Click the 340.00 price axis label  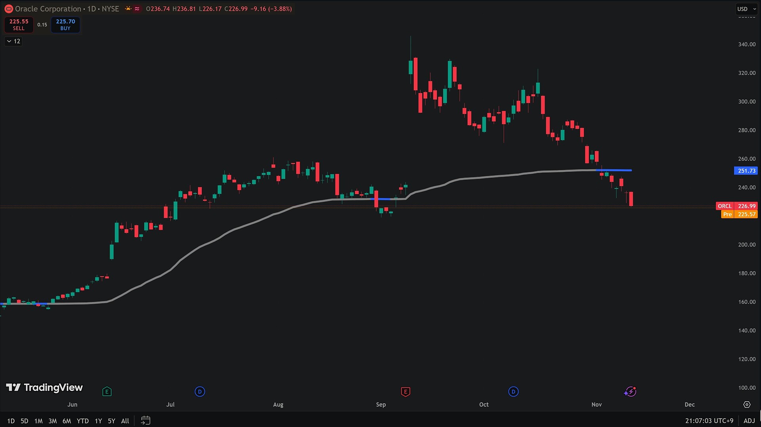point(747,44)
